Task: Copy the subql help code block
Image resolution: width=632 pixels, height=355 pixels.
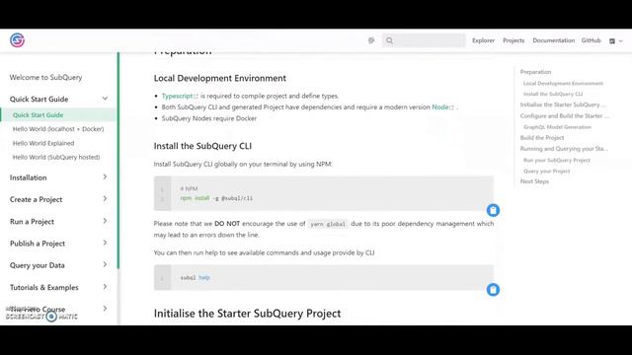Action: [x=493, y=289]
